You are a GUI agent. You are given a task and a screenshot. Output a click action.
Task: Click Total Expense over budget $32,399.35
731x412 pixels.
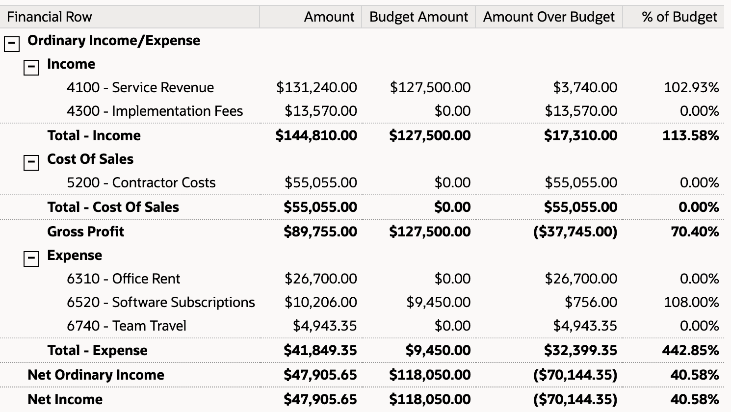pos(581,350)
